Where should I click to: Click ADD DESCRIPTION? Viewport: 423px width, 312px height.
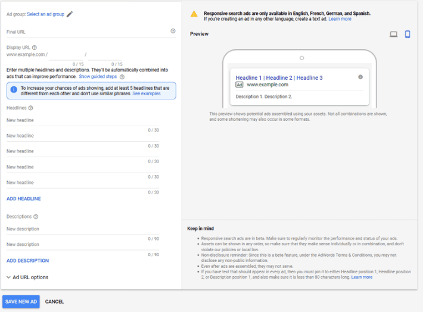coord(28,261)
